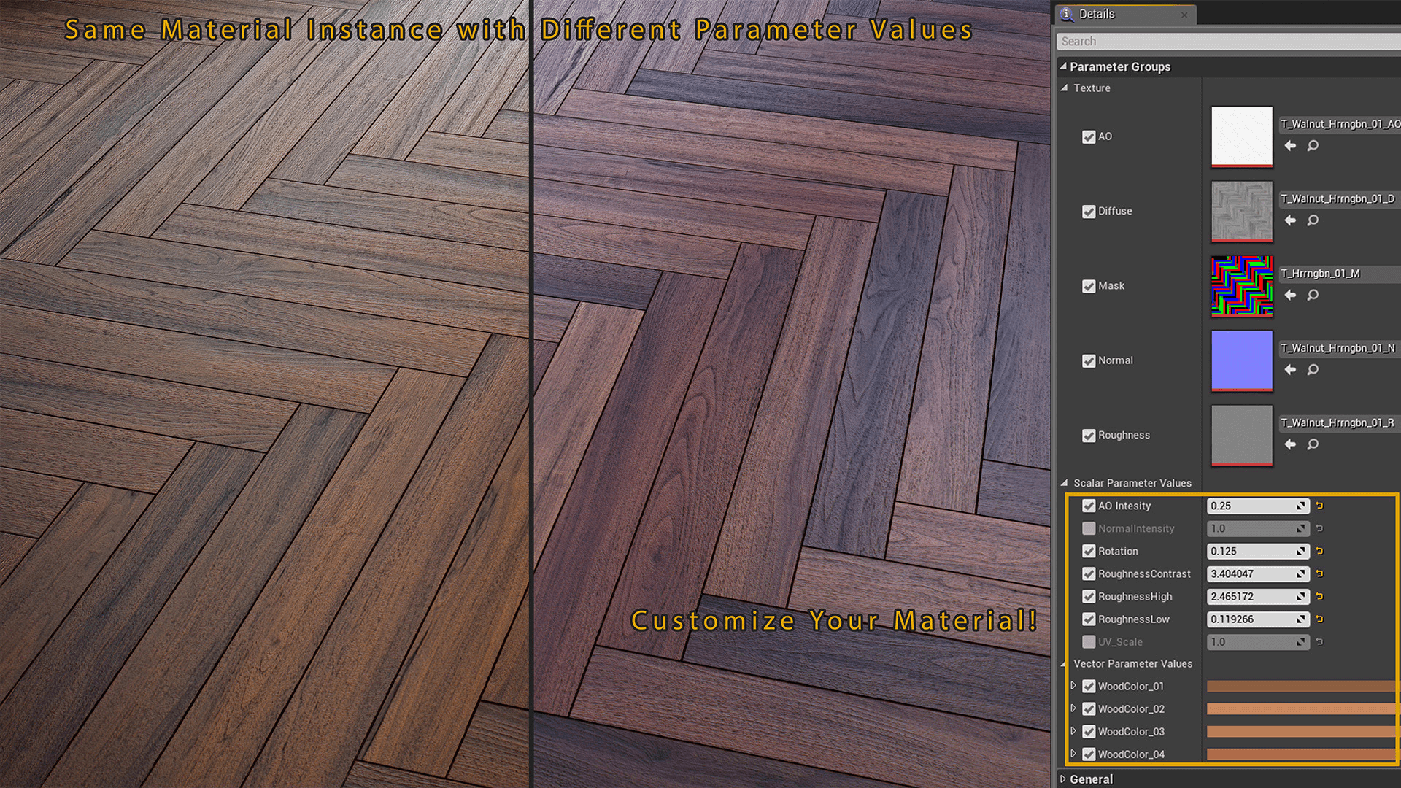This screenshot has height=788, width=1401.
Task: Click spinner handle in RoughnessContrast field
Action: pos(1301,573)
